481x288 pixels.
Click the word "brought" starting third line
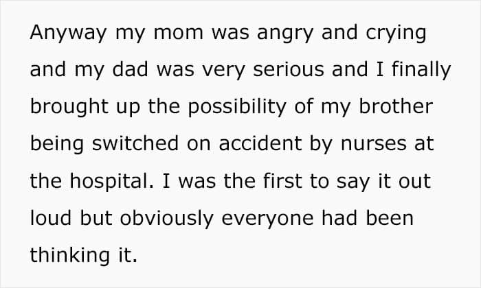click(69, 107)
